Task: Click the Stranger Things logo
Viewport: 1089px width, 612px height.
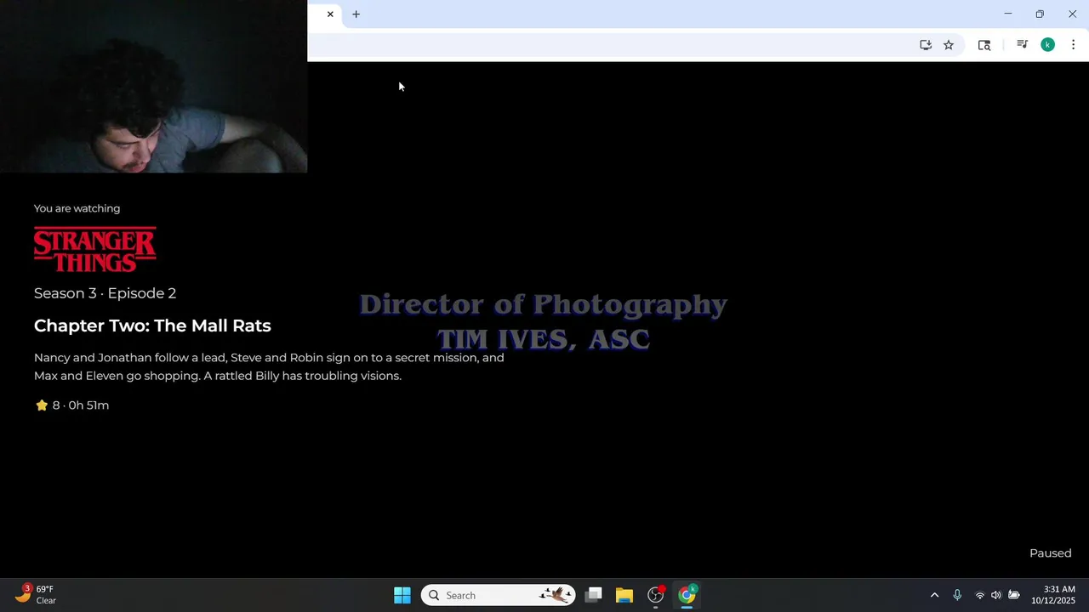Action: pyautogui.click(x=95, y=249)
